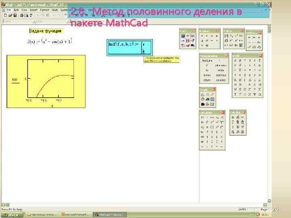Click horizontal scrollbar left arrow
This screenshot has height=218, width=291.
[x=4, y=205]
